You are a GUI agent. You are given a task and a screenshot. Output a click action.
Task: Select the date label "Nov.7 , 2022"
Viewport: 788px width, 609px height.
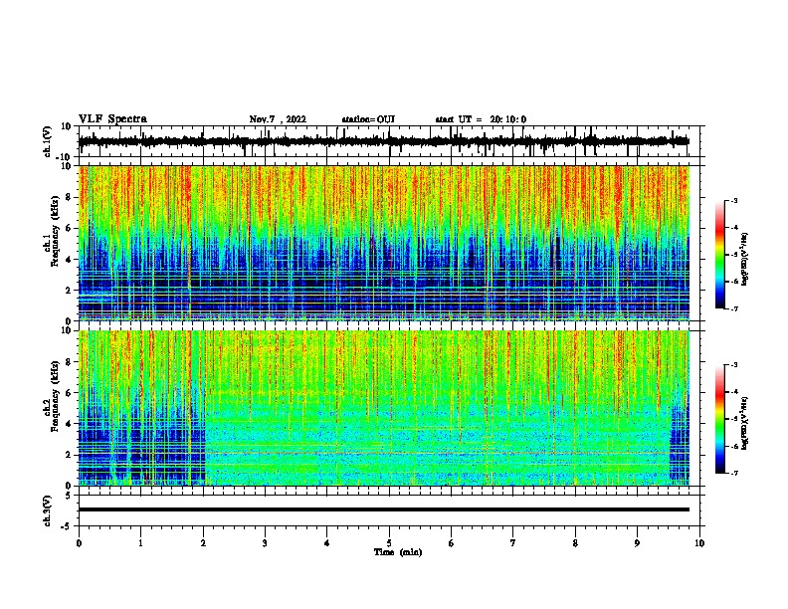pyautogui.click(x=278, y=119)
